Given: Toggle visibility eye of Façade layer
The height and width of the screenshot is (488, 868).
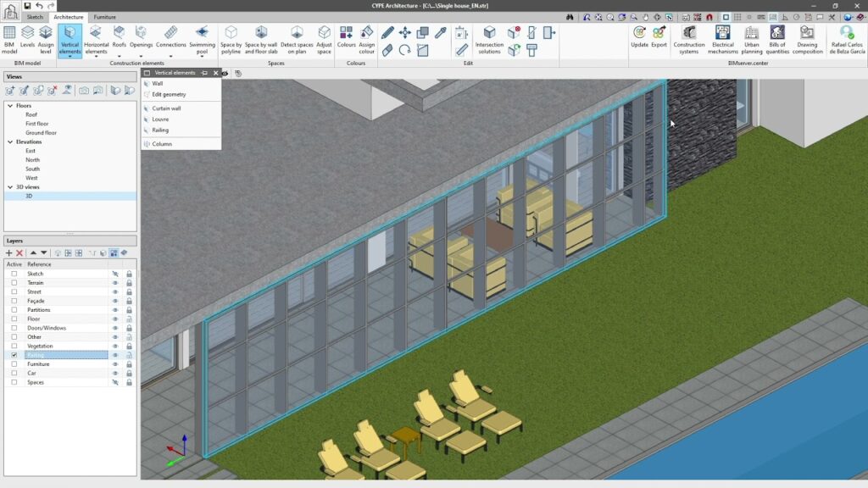Looking at the screenshot, I should (x=115, y=301).
